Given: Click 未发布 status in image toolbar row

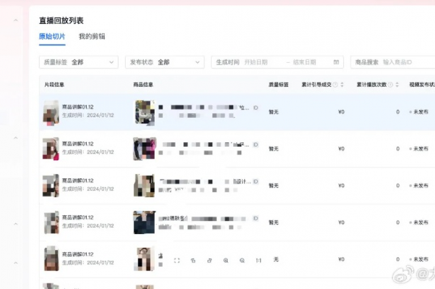Looking at the screenshot, I should [421, 260].
